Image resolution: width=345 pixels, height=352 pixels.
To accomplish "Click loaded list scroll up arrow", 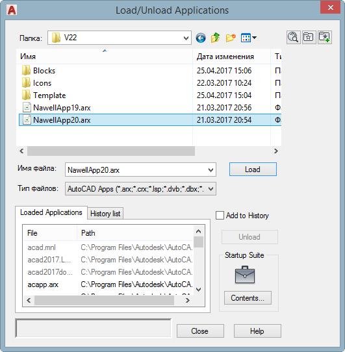I will (198, 231).
